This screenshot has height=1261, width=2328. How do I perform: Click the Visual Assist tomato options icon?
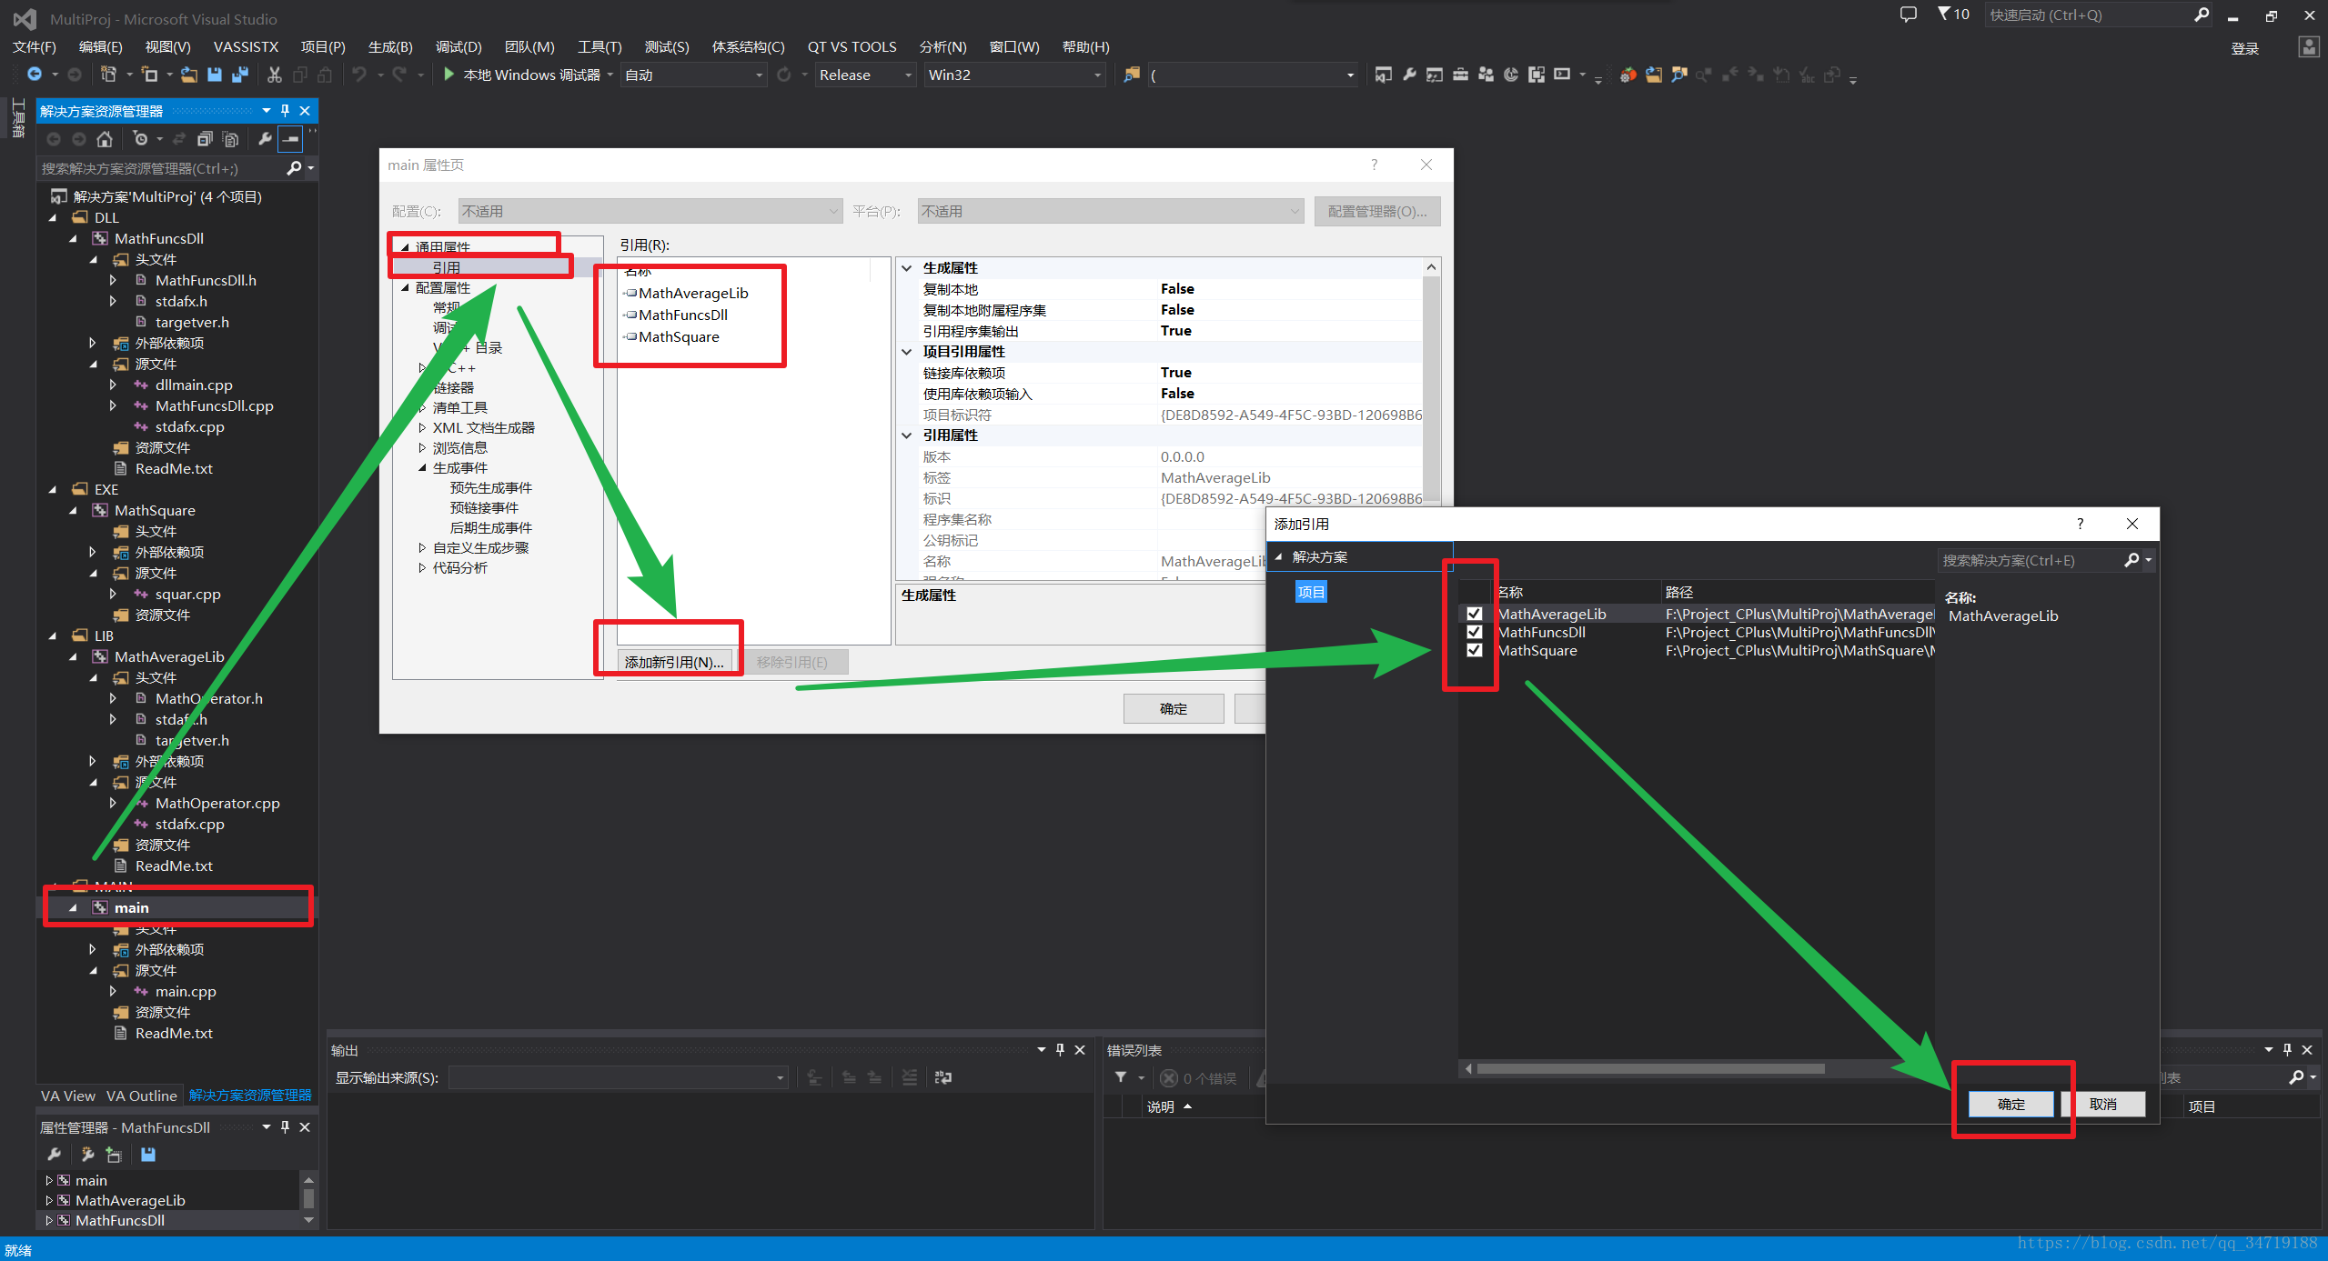(x=1628, y=75)
